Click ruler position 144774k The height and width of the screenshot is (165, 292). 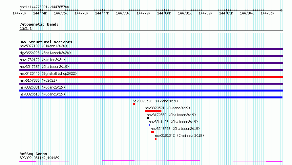40,13
